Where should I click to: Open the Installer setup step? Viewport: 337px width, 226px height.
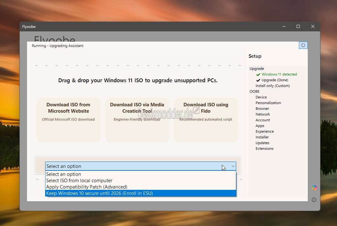(262, 137)
